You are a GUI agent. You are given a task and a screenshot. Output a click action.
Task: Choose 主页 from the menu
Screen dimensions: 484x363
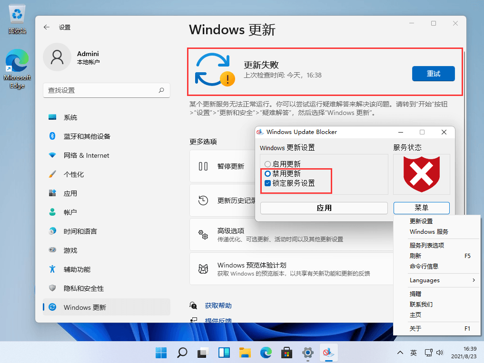pyautogui.click(x=436, y=315)
